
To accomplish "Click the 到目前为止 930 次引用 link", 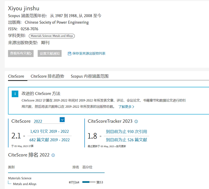I will point(126,131).
